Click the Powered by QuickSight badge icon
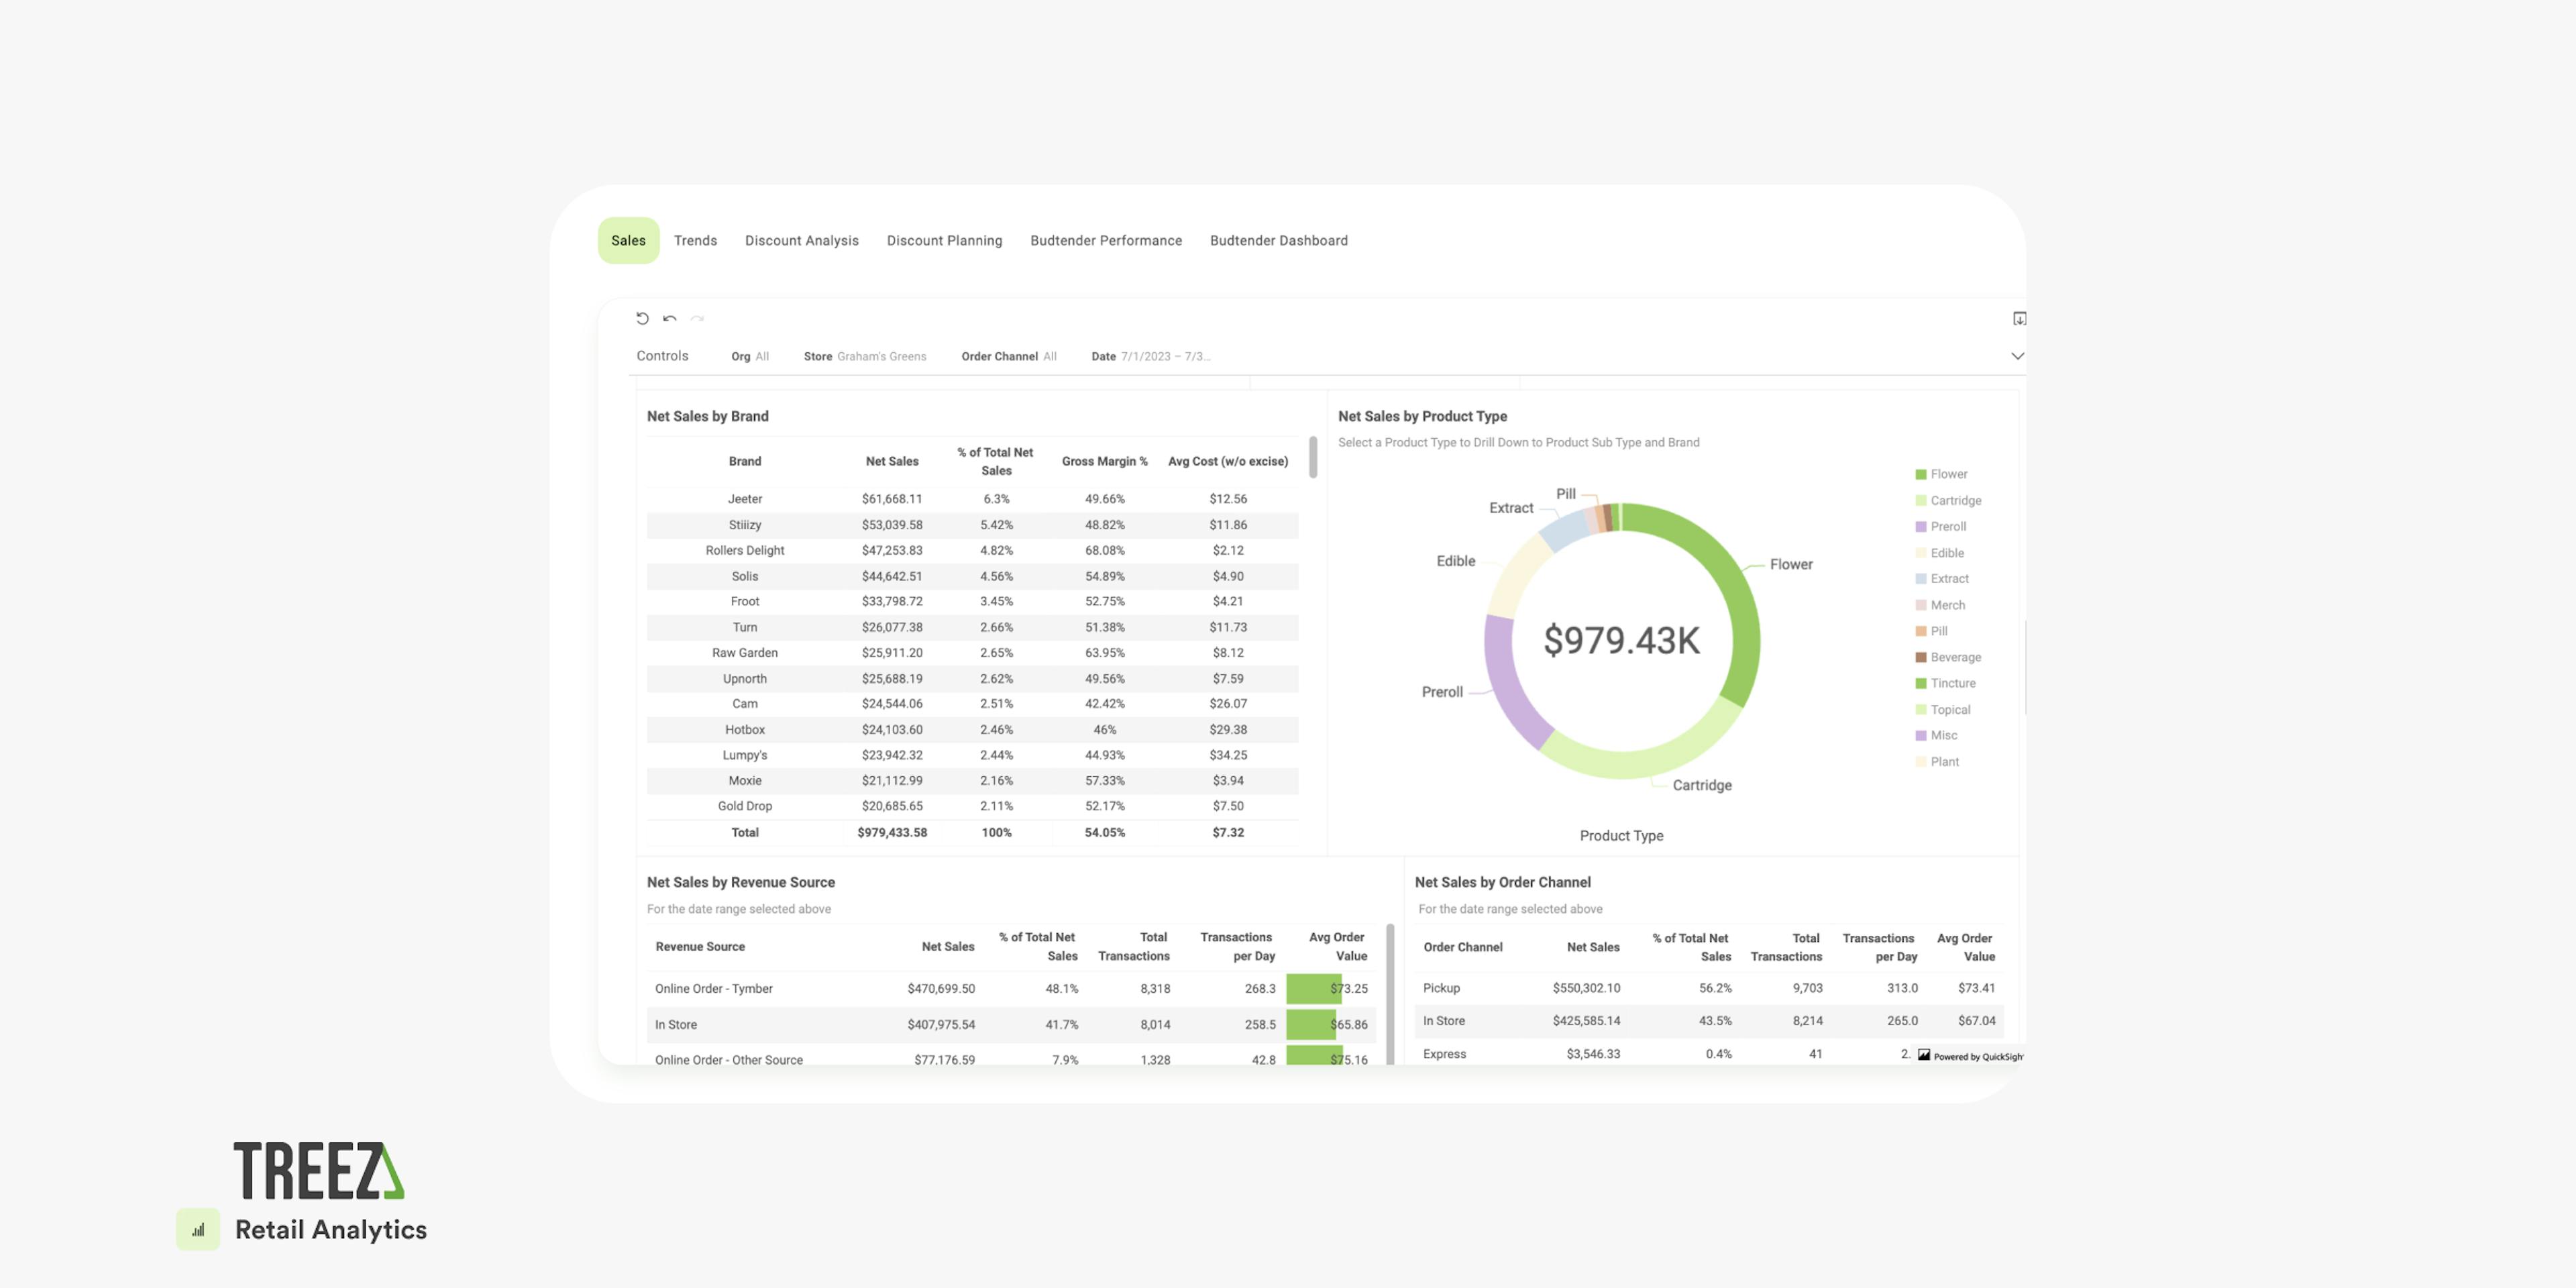 [1924, 1056]
